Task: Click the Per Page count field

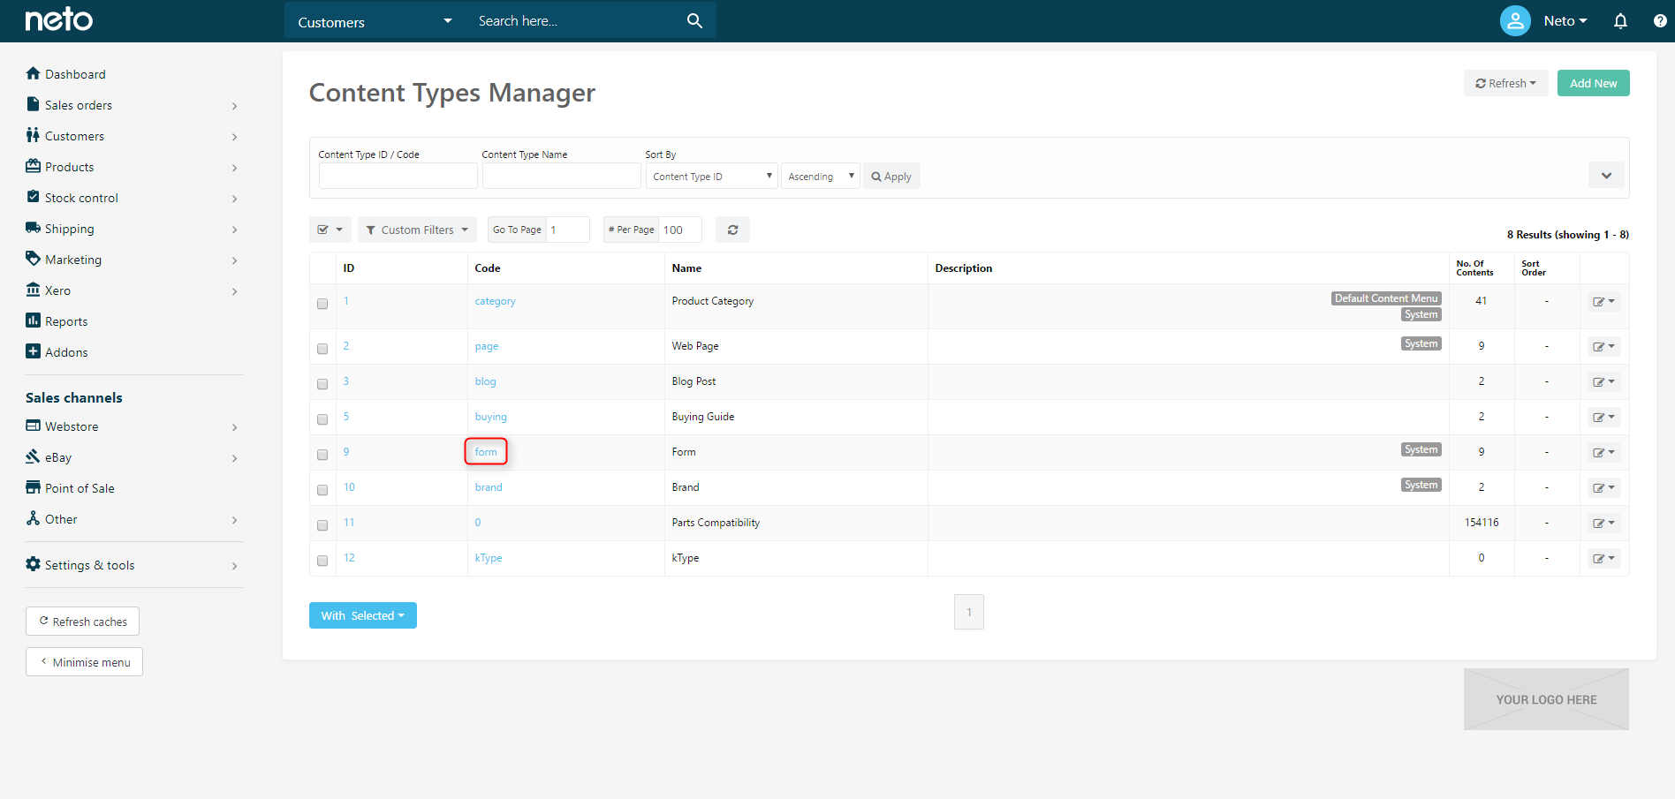Action: (680, 230)
